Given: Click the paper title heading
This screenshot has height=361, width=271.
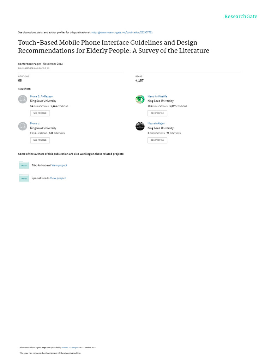Looking at the screenshot, I should pyautogui.click(x=114, y=47).
